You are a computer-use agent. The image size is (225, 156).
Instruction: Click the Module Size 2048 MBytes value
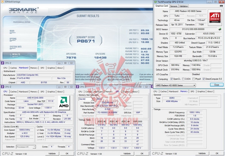point(107,103)
